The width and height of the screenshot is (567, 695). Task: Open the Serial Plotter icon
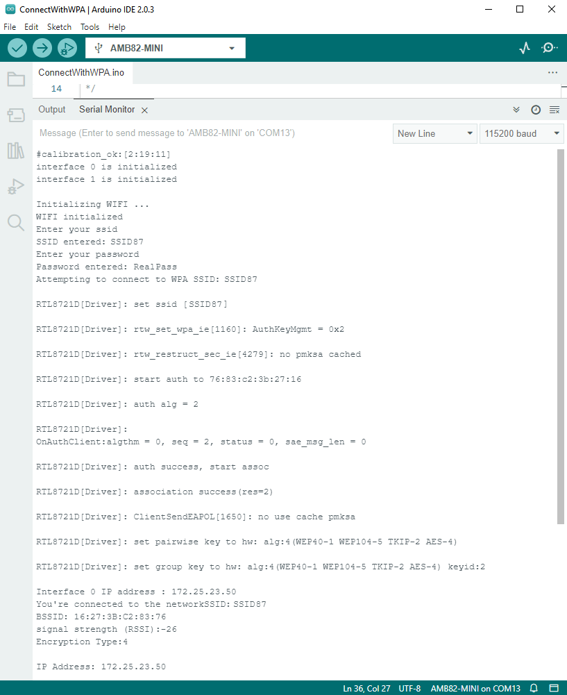click(x=525, y=48)
